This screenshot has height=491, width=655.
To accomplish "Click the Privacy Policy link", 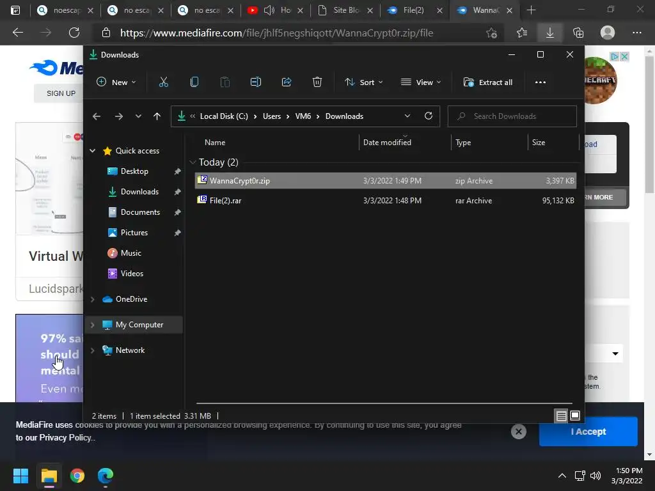I will point(65,437).
